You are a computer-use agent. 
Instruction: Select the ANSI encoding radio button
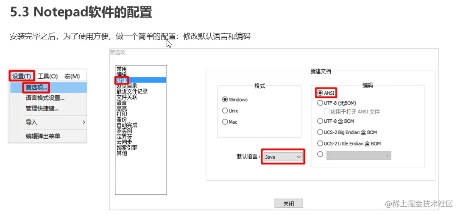point(320,93)
